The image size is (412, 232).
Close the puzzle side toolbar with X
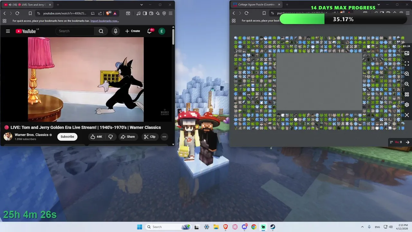pyautogui.click(x=407, y=115)
